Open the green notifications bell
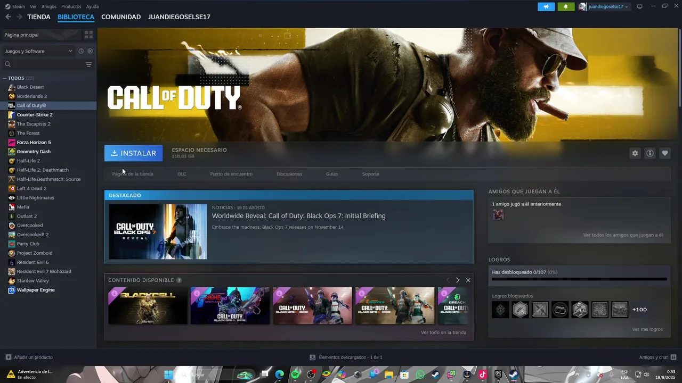This screenshot has width=682, height=383. tap(566, 6)
